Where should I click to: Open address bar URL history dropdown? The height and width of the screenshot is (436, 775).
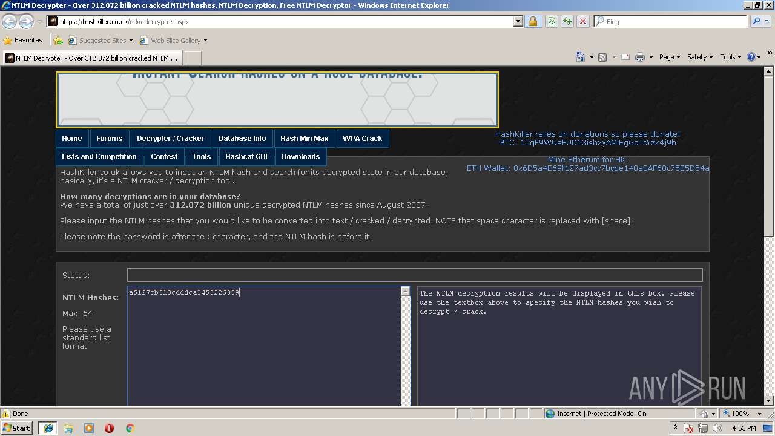click(518, 21)
